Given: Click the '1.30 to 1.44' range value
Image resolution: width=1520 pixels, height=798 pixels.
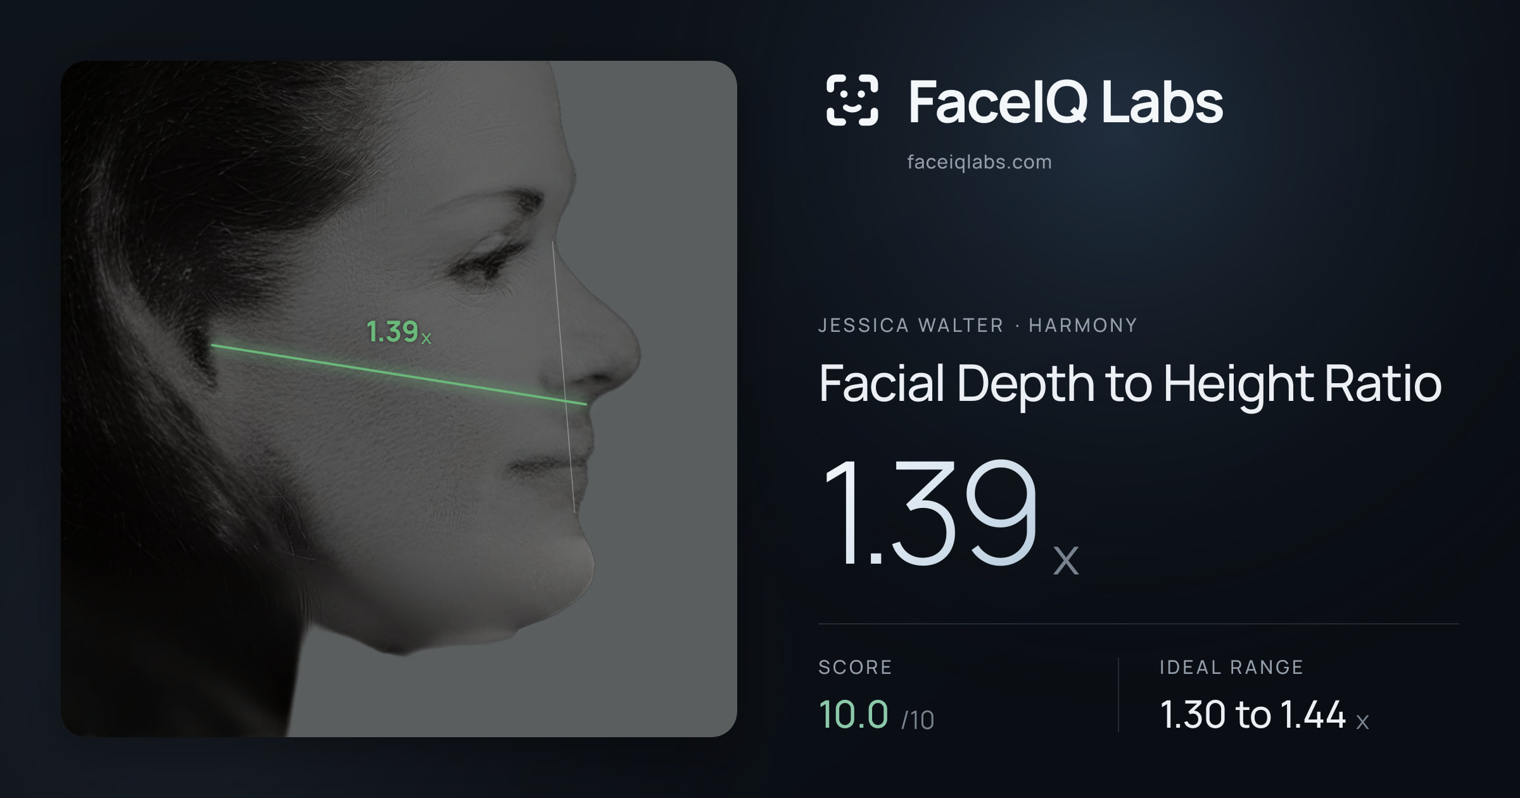Looking at the screenshot, I should click(1253, 714).
